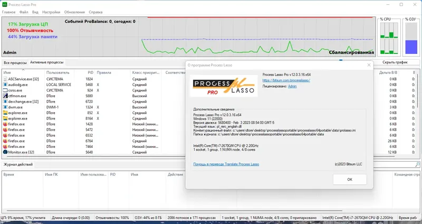Click Firefox icon in PID 7464 row
This screenshot has height=224, width=422.
point(5,147)
